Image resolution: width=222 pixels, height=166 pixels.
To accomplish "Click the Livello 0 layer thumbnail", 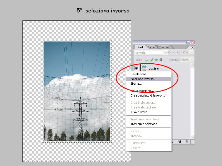I will (144, 68).
